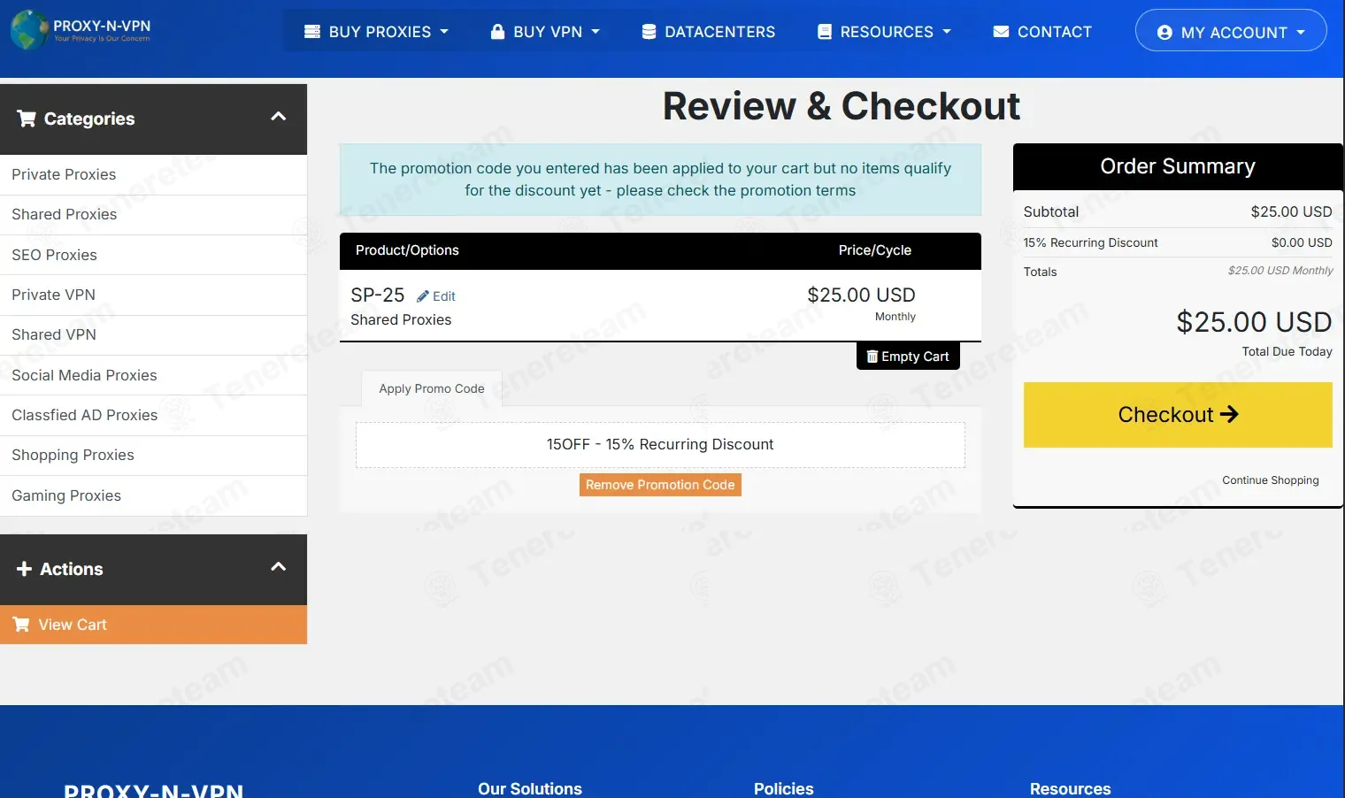
Task: Collapse the Actions panel chevron
Action: (278, 567)
